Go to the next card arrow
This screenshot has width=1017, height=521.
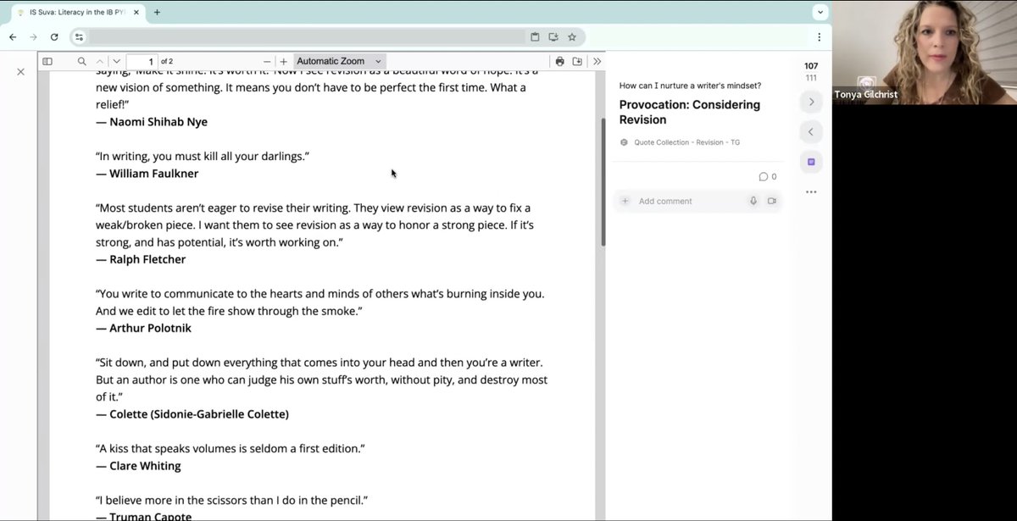click(x=811, y=102)
